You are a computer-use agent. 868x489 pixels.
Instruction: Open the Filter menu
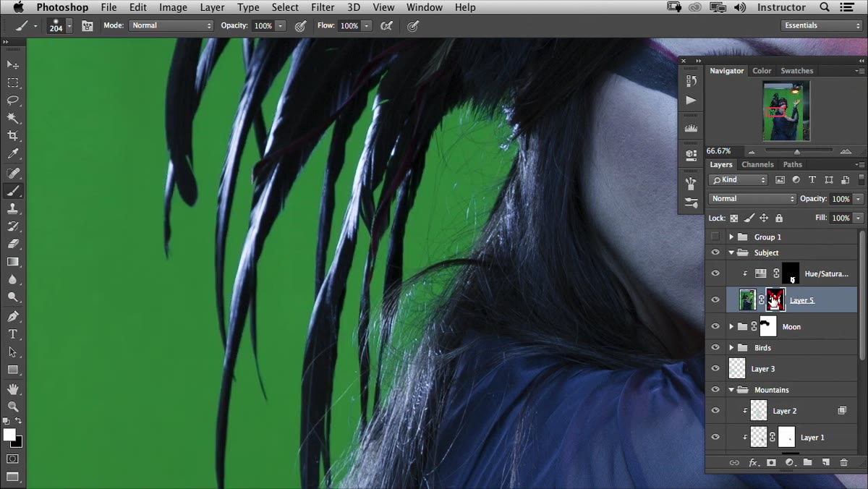tap(323, 7)
